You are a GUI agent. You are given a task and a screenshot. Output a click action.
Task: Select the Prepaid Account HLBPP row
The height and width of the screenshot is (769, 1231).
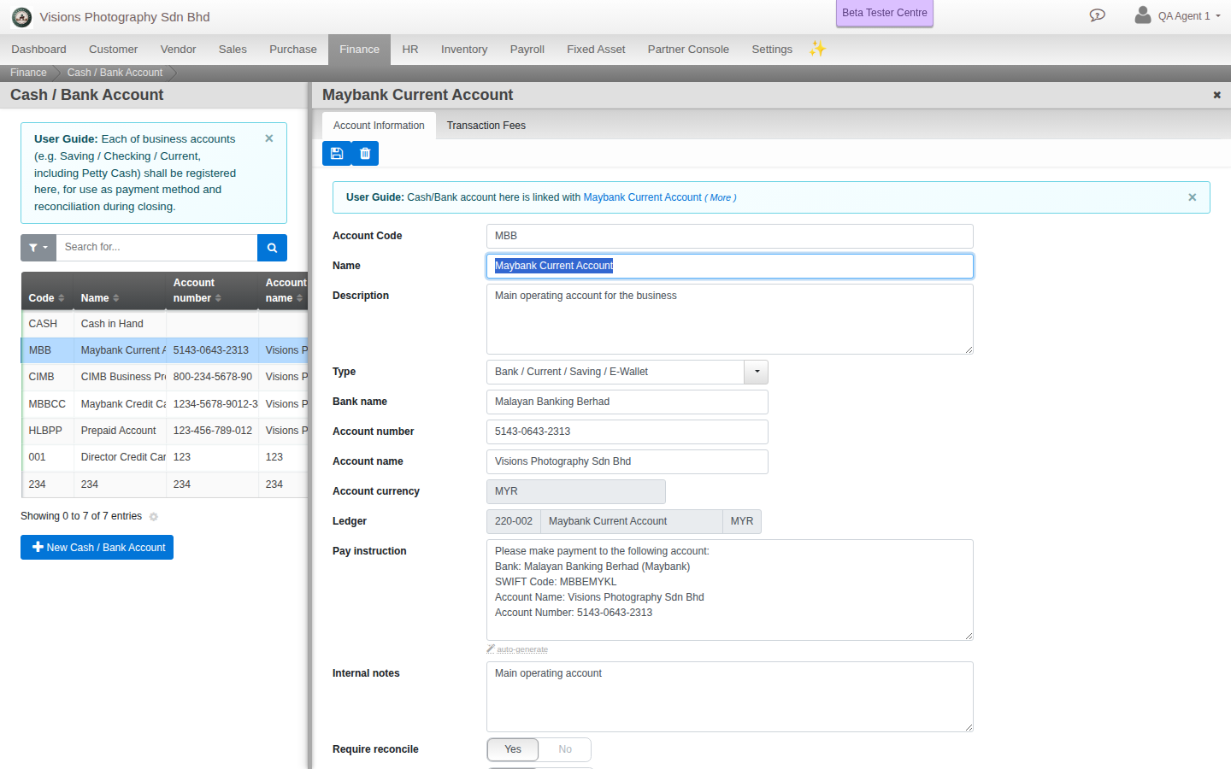164,431
